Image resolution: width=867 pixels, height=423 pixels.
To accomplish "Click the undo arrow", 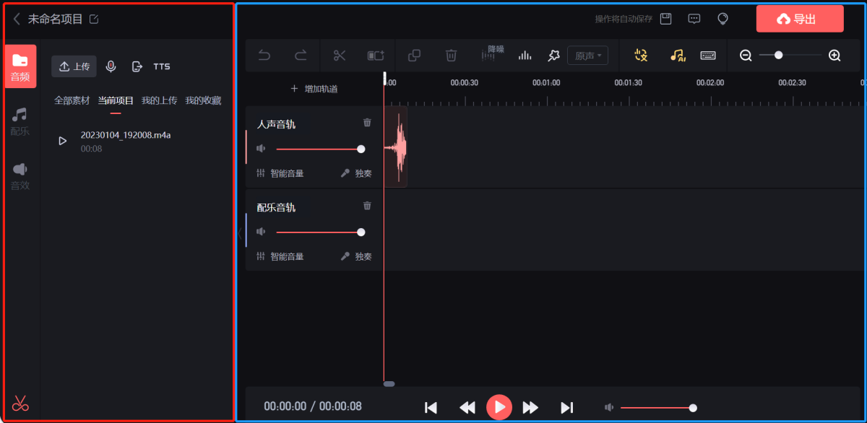I will tap(264, 56).
